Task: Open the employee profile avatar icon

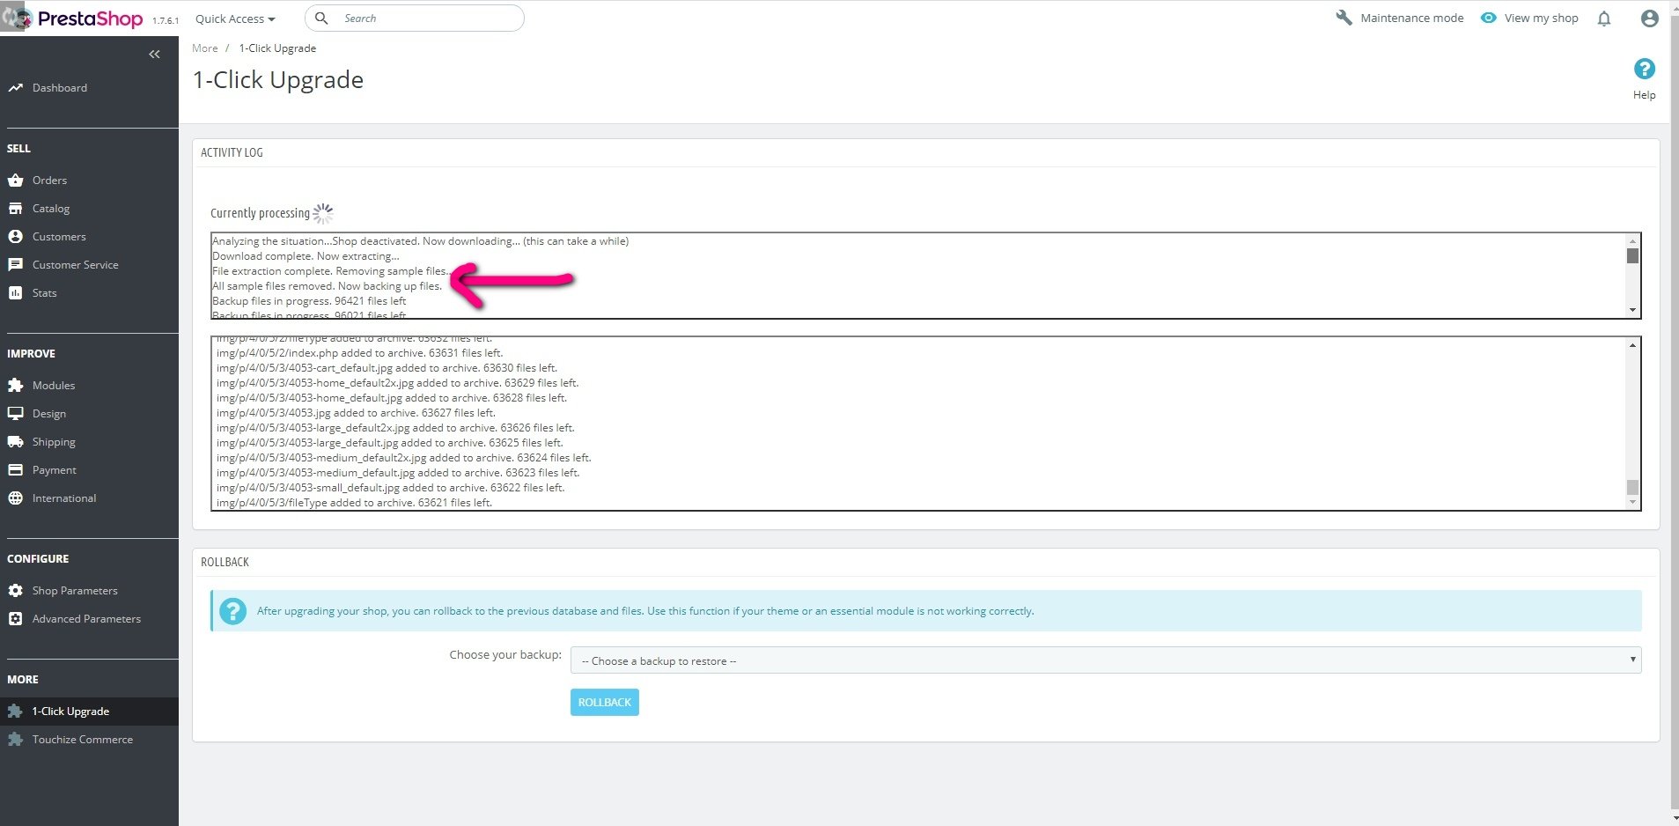Action: (1650, 18)
